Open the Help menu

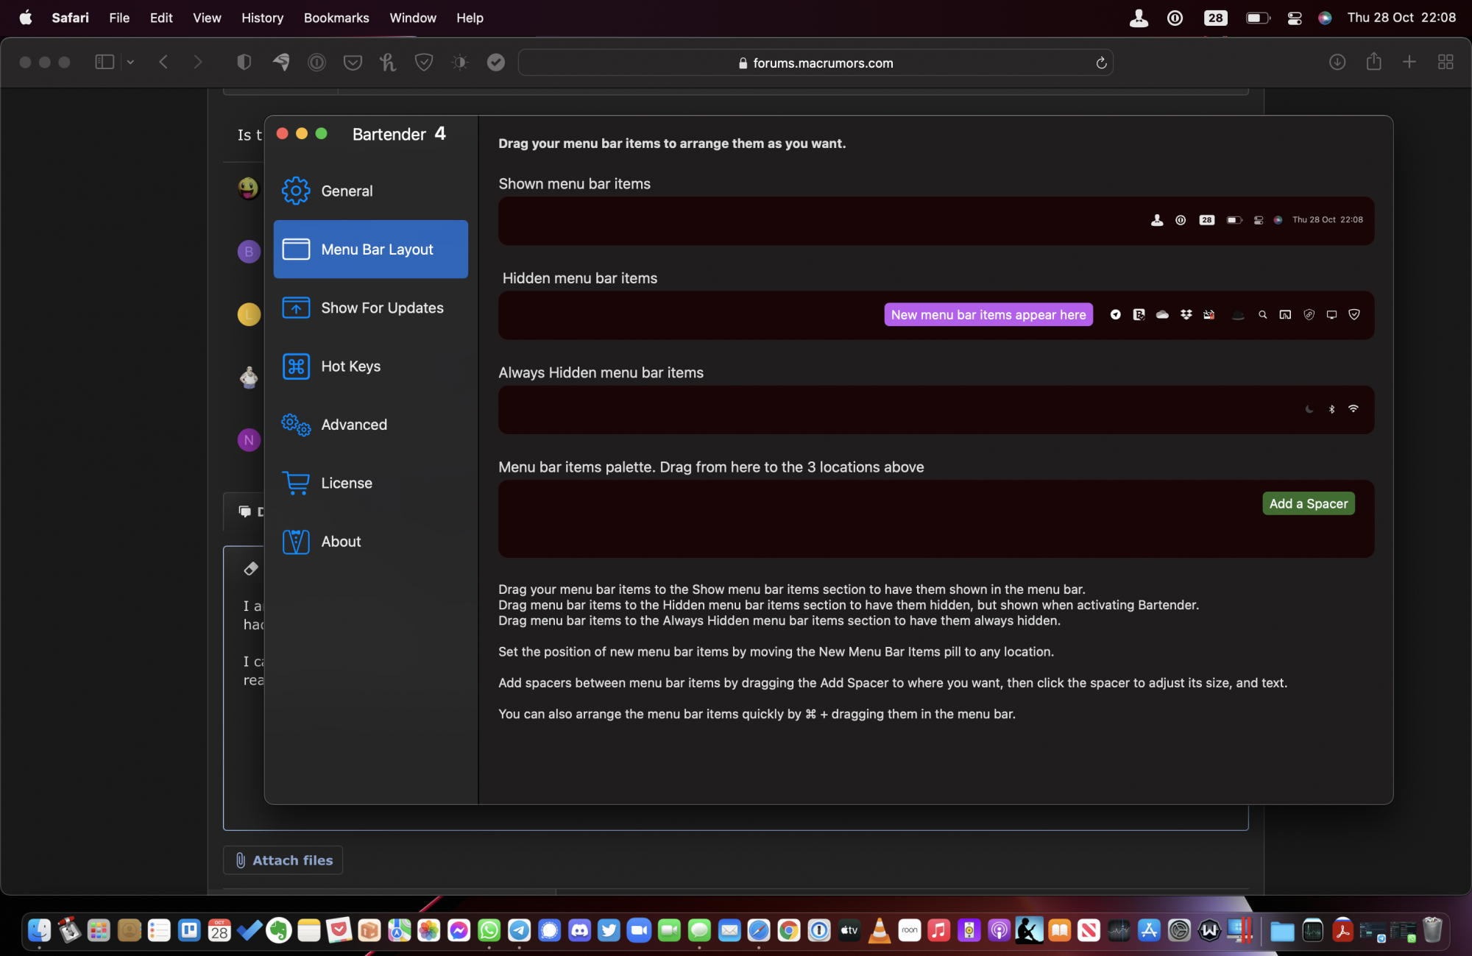[470, 18]
